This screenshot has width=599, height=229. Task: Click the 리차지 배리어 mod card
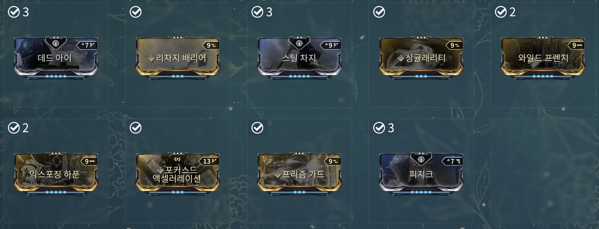click(x=178, y=58)
